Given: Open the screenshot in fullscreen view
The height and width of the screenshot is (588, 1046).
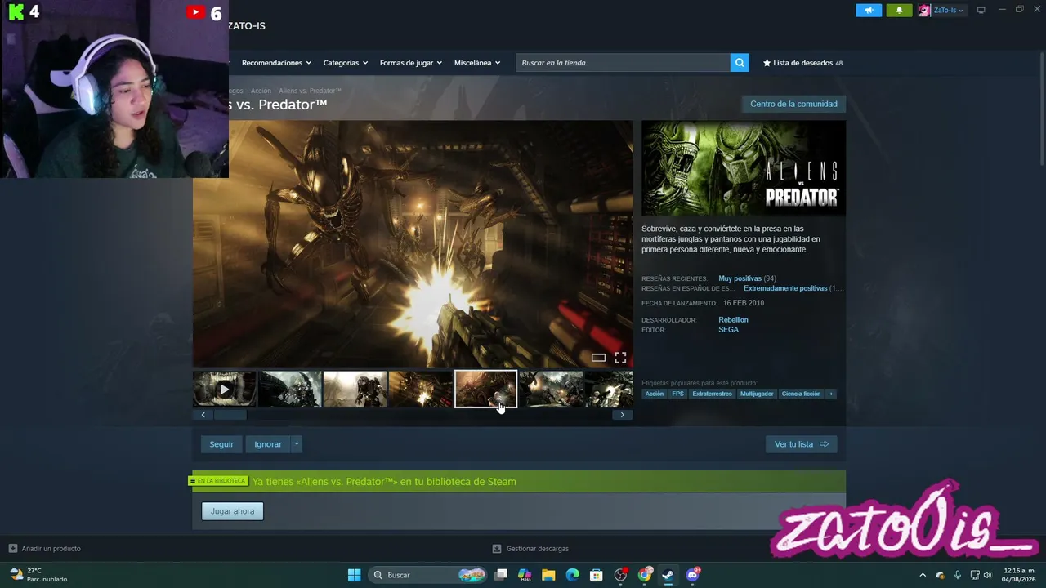Looking at the screenshot, I should click(620, 358).
